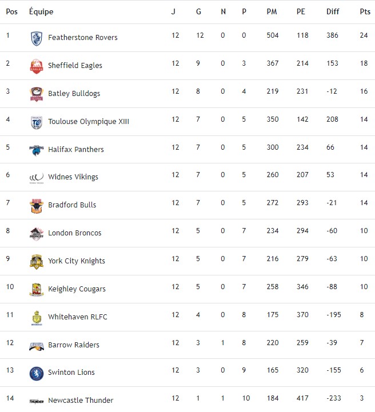The image size is (375, 412).
Task: Click the Équipe column header
Action: click(41, 11)
